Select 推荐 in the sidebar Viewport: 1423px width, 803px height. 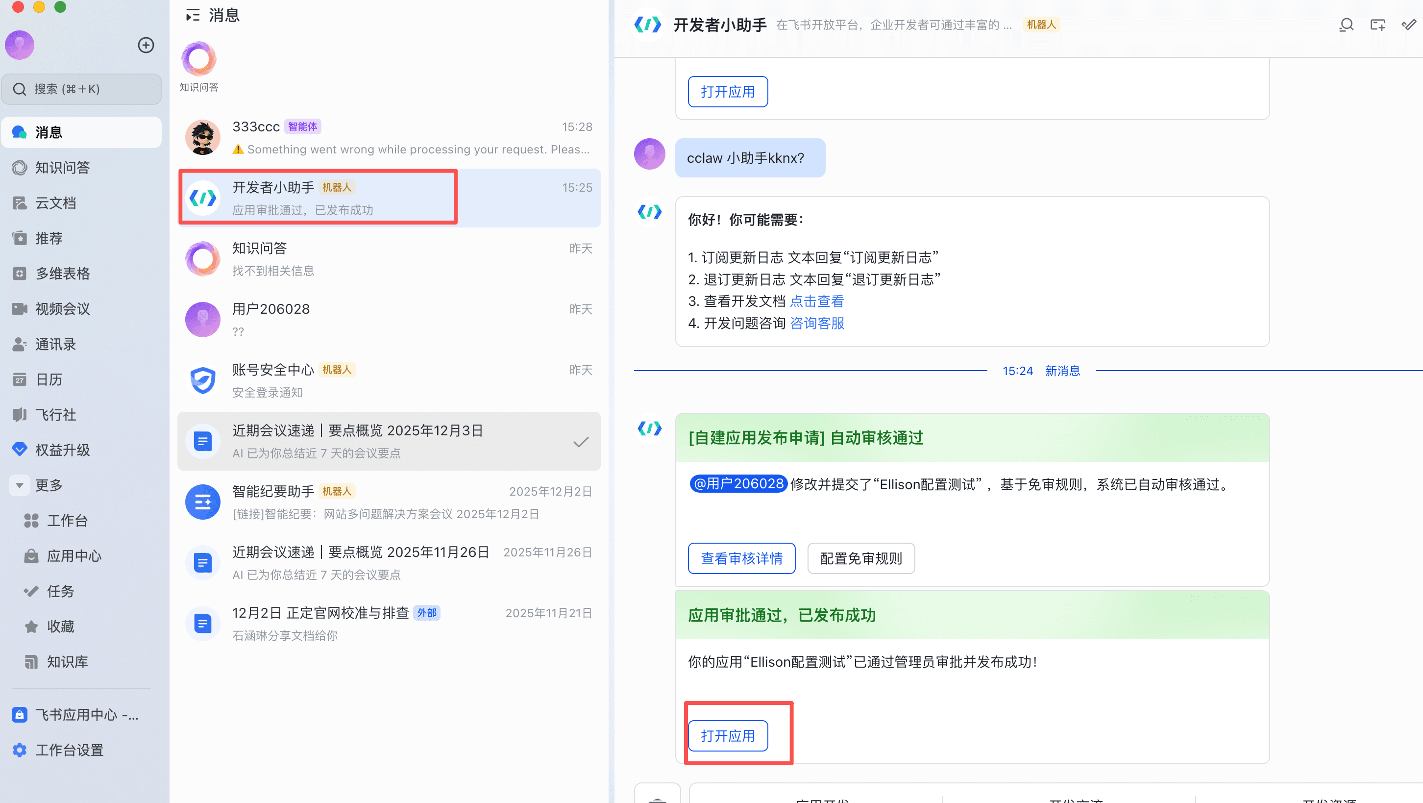coord(82,238)
